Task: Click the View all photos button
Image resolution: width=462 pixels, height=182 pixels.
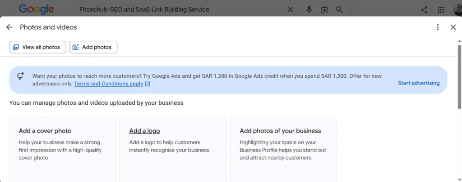Action: [37, 47]
